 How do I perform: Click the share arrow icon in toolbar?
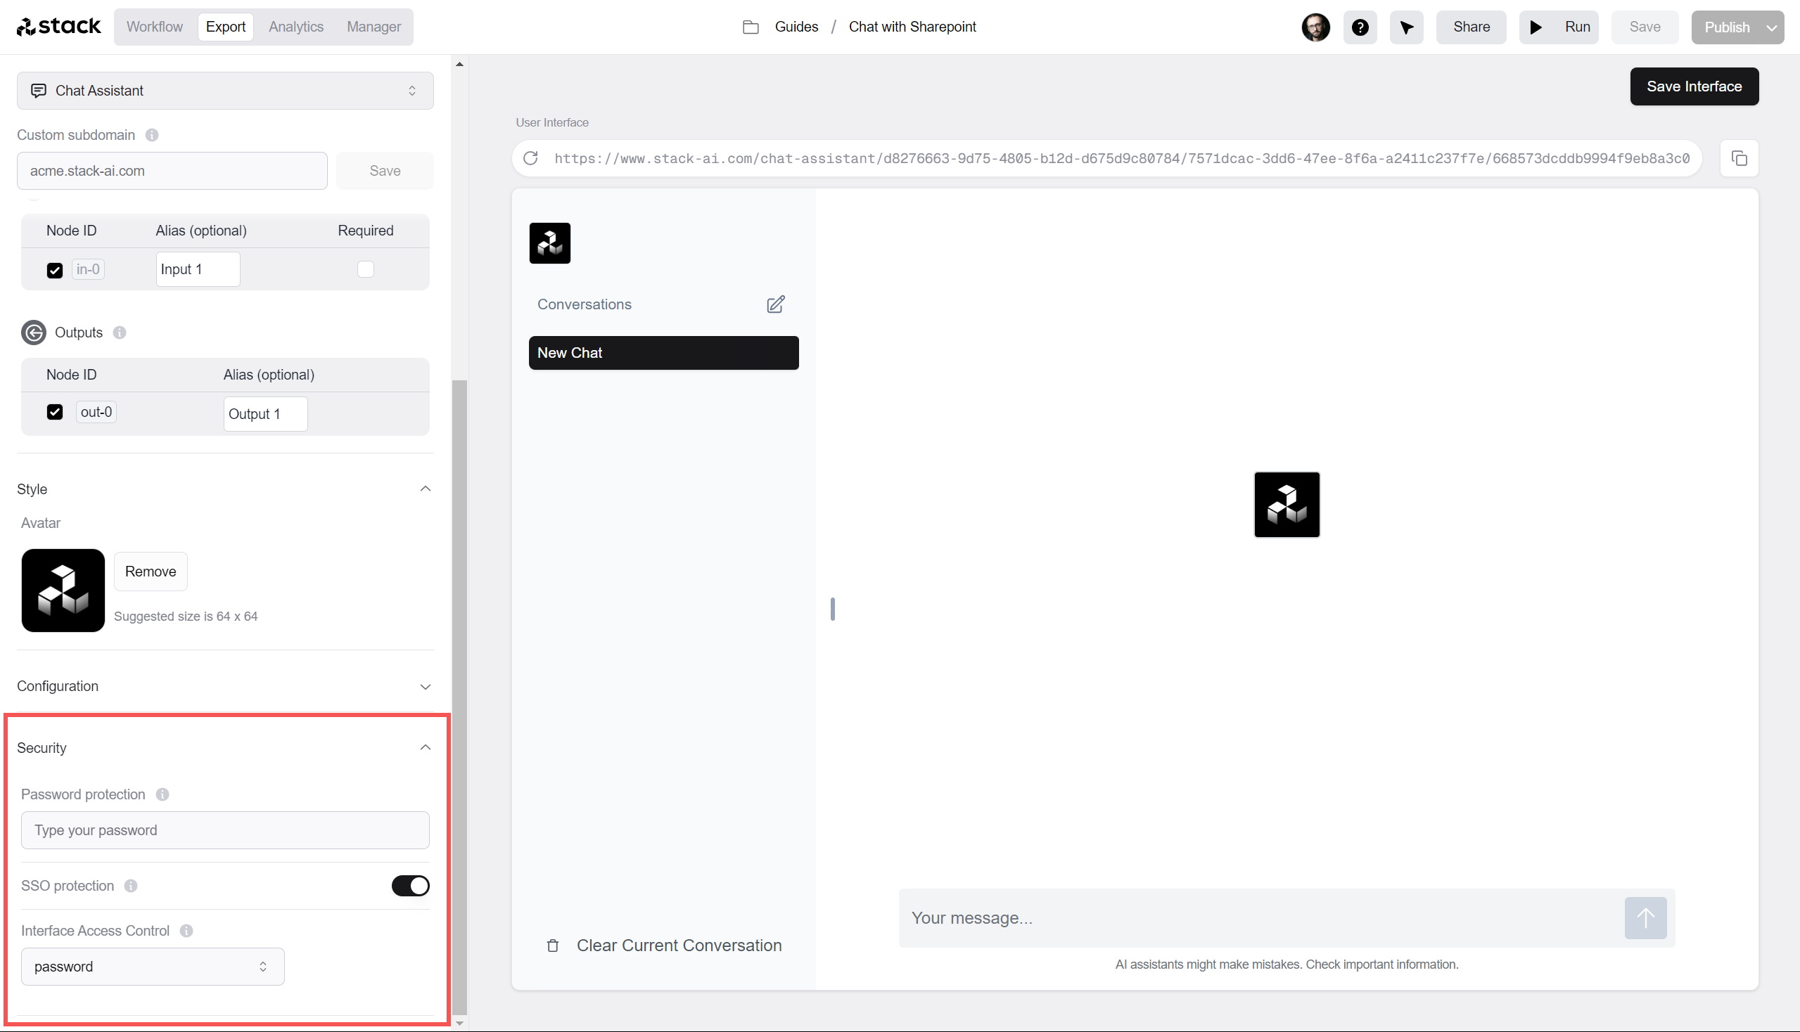tap(1405, 27)
